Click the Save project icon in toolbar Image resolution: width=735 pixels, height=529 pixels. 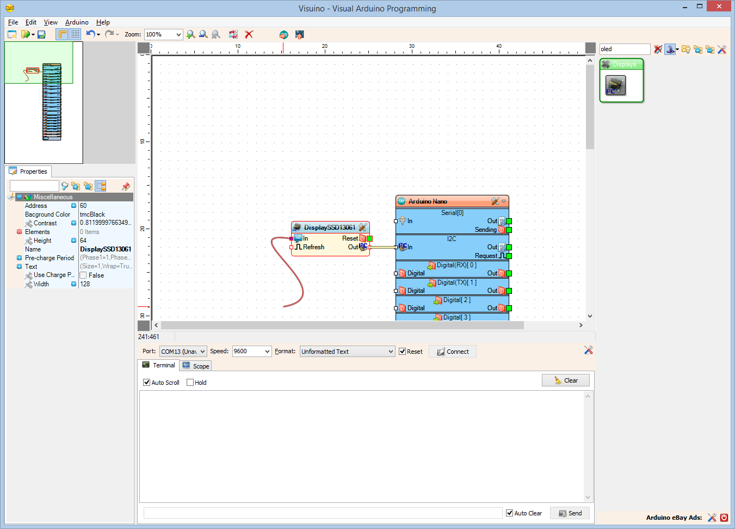pos(41,34)
